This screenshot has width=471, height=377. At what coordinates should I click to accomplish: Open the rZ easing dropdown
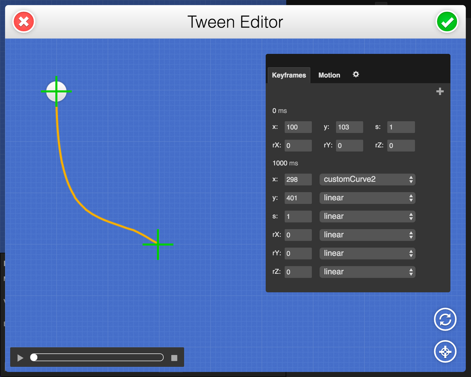(368, 272)
